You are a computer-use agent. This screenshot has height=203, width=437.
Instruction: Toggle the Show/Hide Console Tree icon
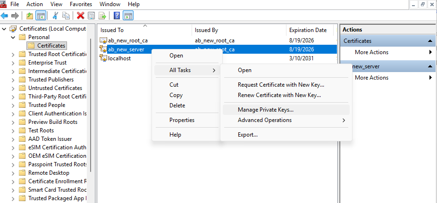pyautogui.click(x=41, y=16)
